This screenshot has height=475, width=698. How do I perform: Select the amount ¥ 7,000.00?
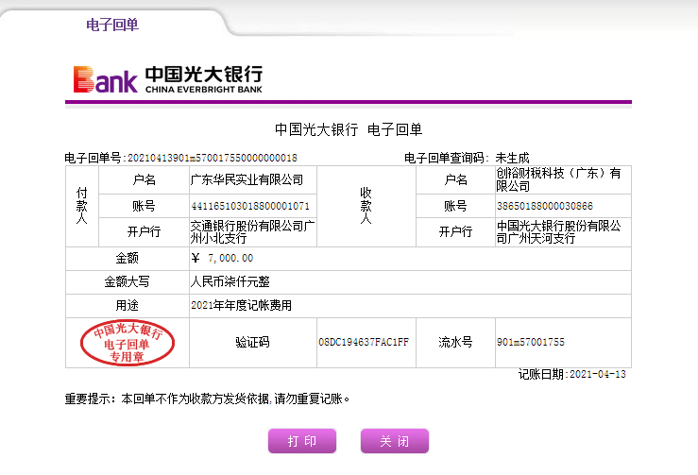(x=222, y=258)
